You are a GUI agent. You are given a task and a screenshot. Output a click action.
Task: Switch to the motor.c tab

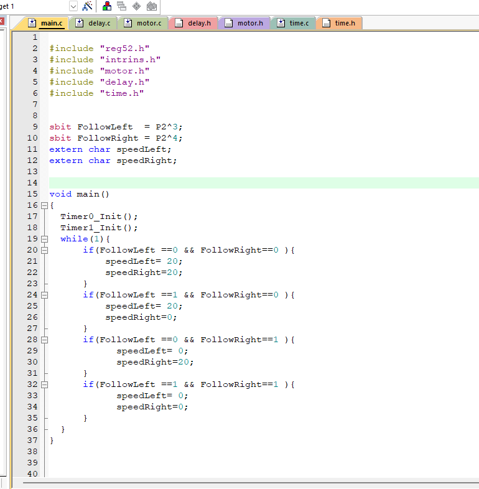point(144,23)
